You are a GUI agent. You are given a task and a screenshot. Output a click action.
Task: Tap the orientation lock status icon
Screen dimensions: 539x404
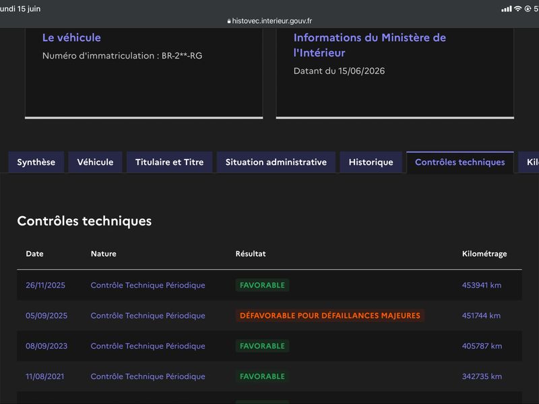click(528, 9)
